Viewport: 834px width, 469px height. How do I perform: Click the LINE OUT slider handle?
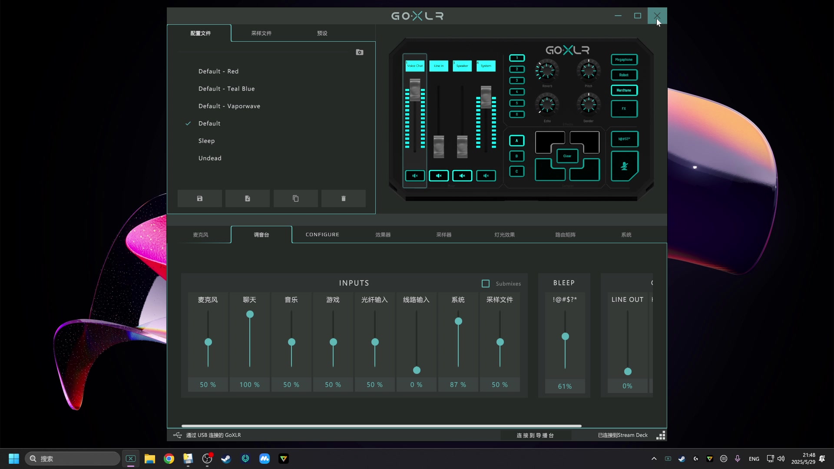(x=628, y=372)
